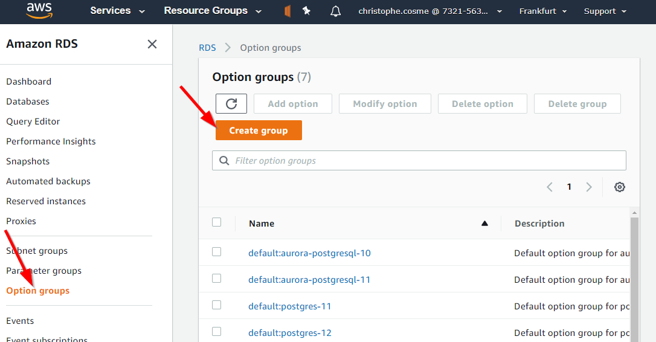Close the Amazon RDS side panel
Screen dimensions: 656x342
[x=152, y=44]
